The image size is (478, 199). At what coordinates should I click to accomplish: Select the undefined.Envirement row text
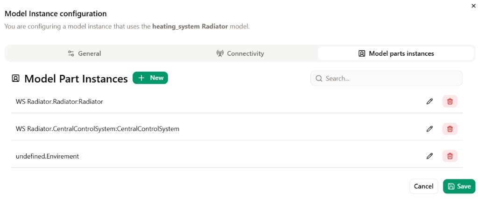tap(47, 156)
